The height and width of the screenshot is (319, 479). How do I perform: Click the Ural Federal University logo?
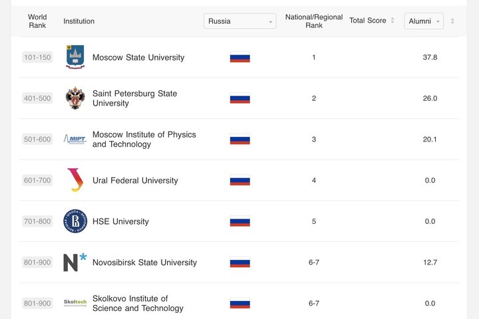(75, 180)
